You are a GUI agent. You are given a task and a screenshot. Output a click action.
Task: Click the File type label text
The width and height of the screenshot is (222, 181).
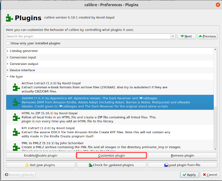16,77
